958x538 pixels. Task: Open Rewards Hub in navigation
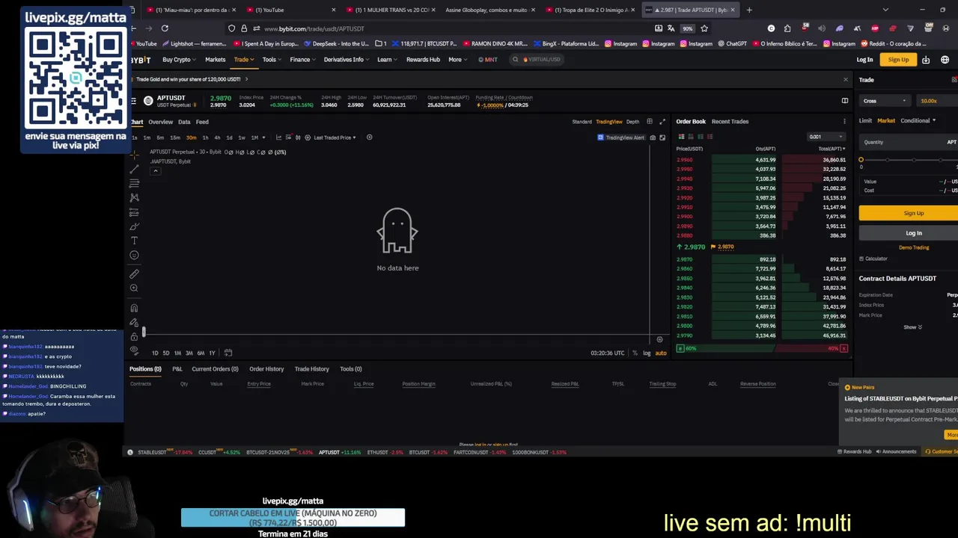(423, 60)
